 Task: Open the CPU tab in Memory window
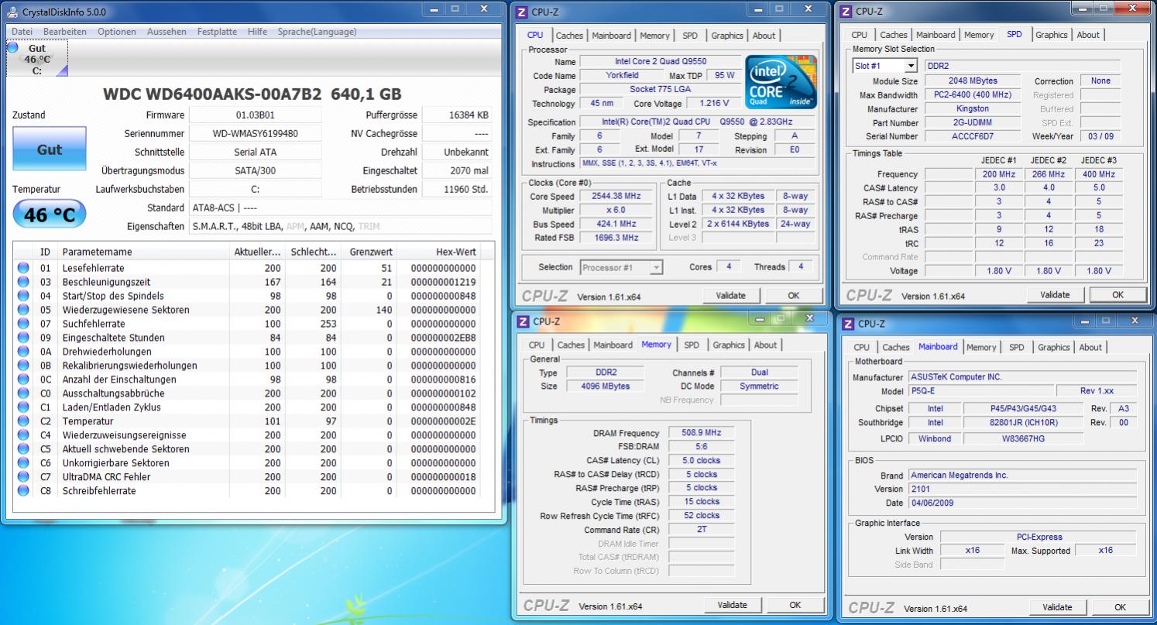(x=537, y=345)
